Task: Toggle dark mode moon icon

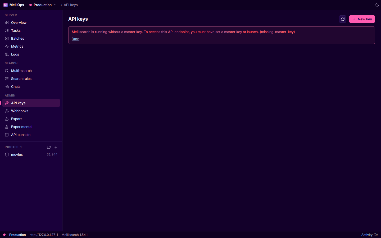Action: (377, 5)
